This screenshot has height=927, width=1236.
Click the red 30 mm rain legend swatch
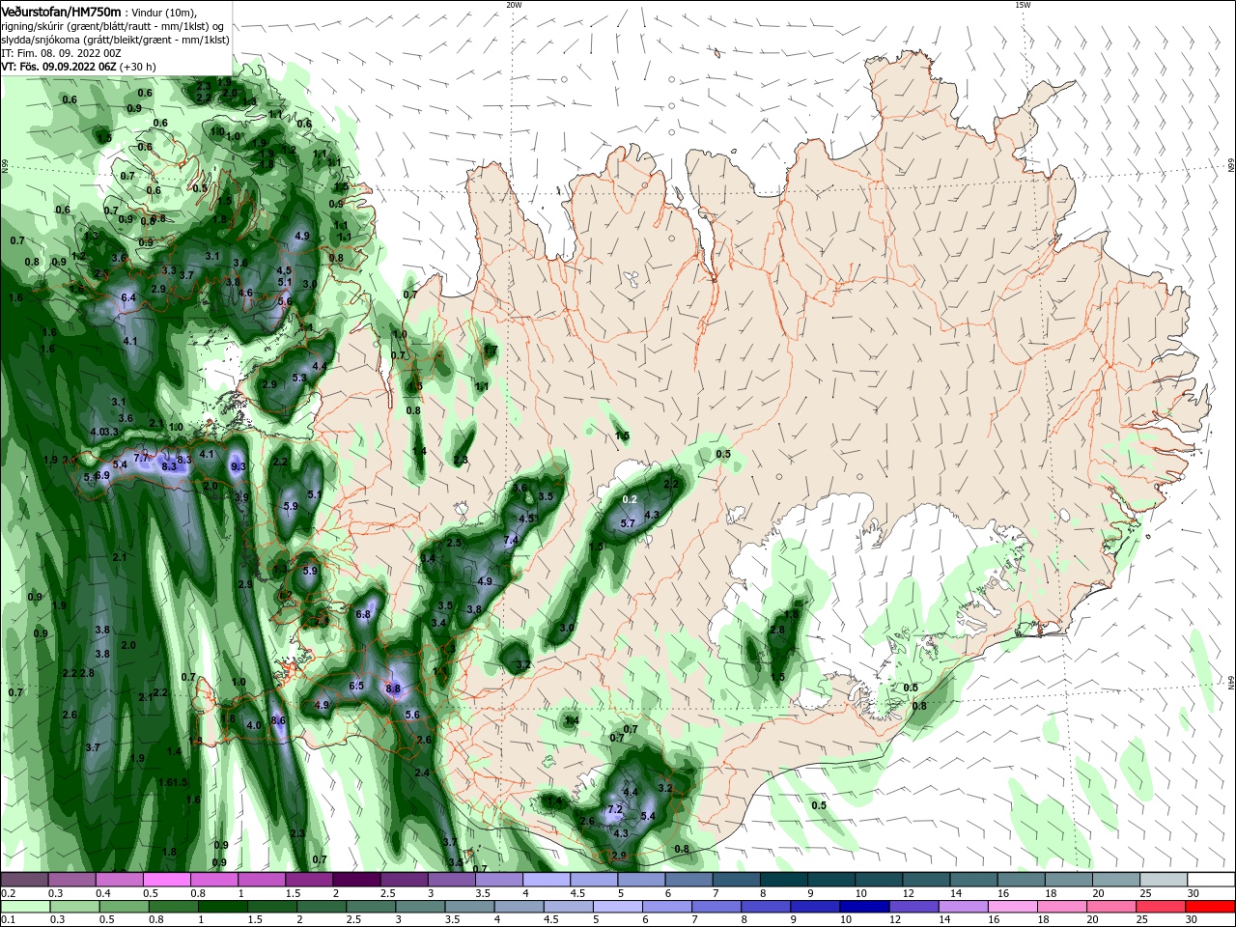(x=1209, y=907)
